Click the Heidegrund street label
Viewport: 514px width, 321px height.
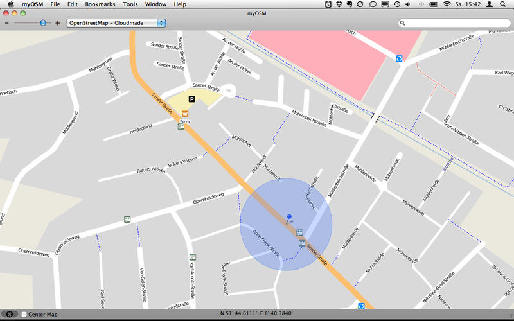pyautogui.click(x=141, y=129)
